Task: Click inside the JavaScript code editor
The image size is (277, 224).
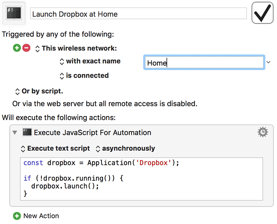Action: point(141,179)
